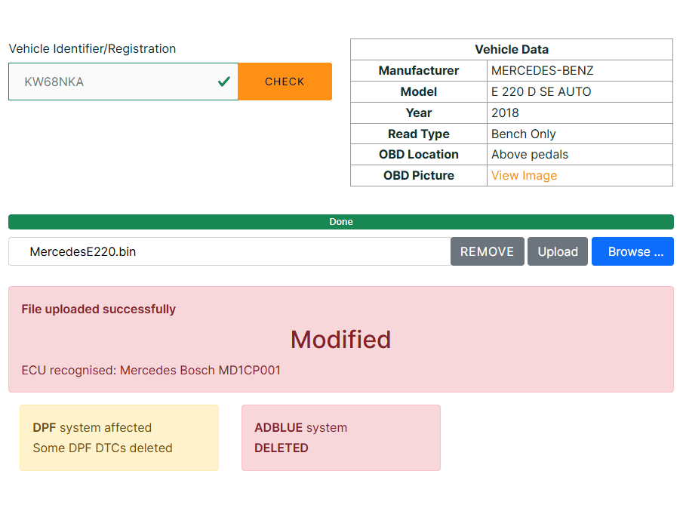This screenshot has width=683, height=505.
Task: Click the green validation checkmark icon
Action: (x=223, y=82)
